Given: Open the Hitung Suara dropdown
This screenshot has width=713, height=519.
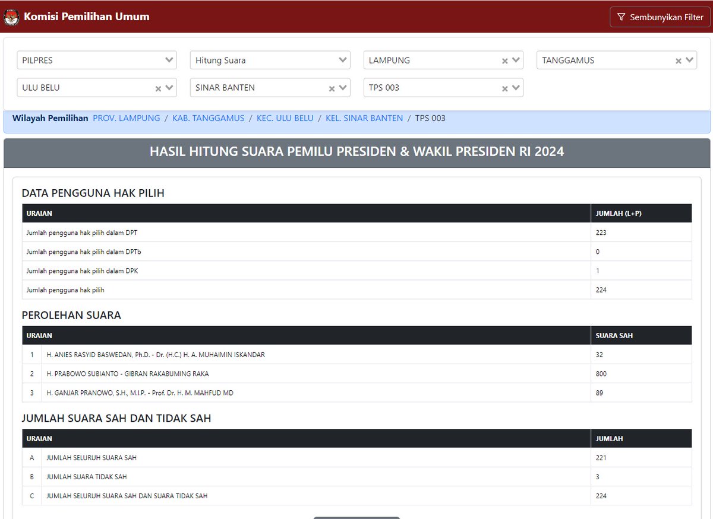Looking at the screenshot, I should point(270,60).
